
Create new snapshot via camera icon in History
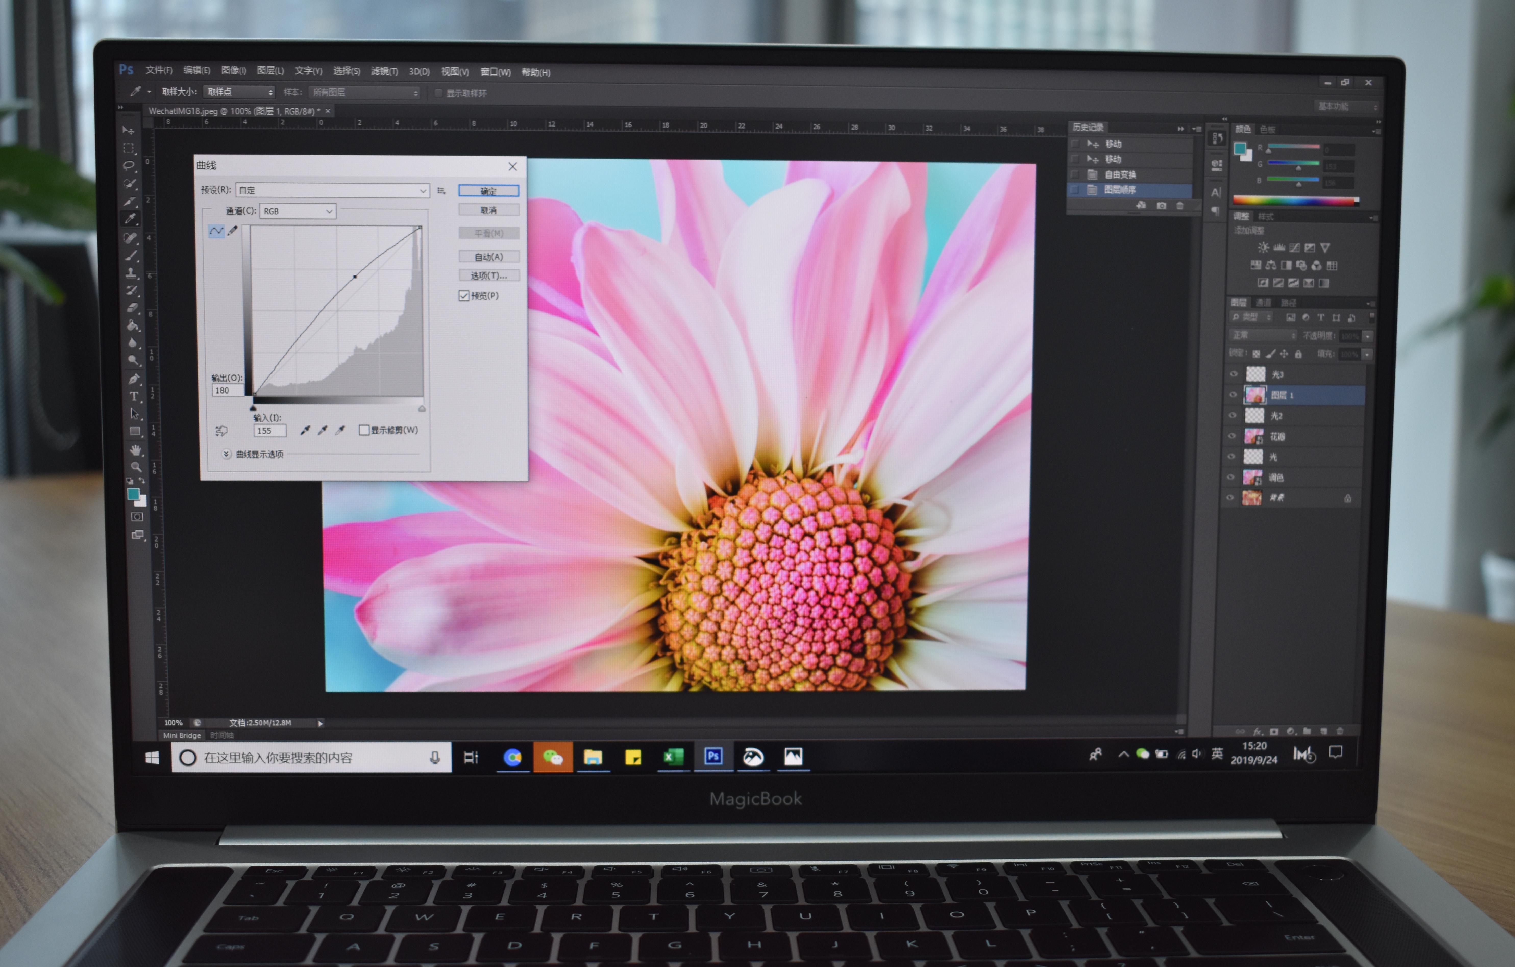(1161, 206)
